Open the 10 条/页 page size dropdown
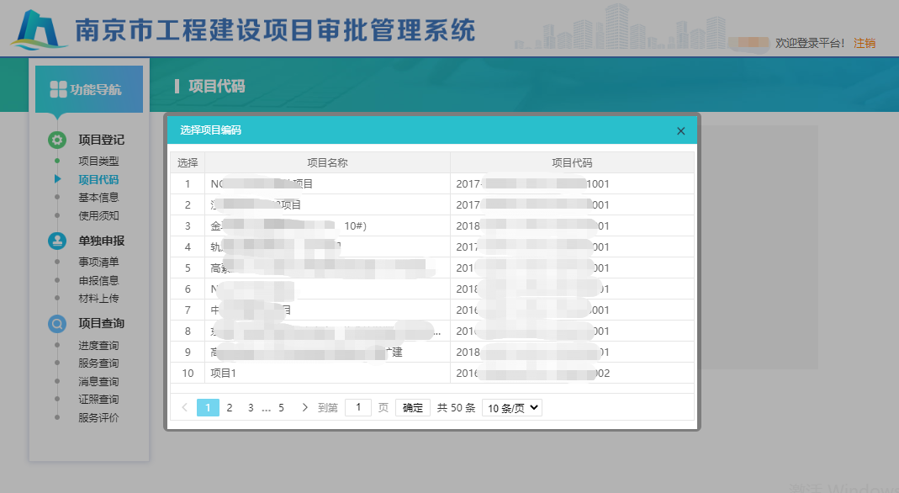Screen dimensions: 899x493 [511, 407]
